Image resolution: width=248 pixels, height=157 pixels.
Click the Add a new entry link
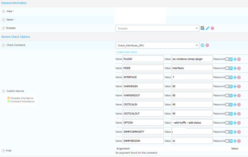[126, 52]
